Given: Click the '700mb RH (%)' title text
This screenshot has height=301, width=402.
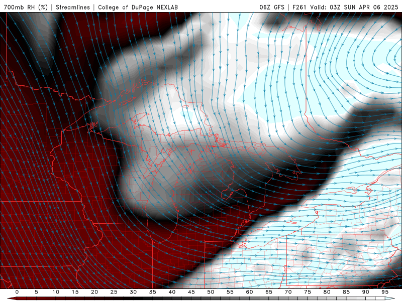Looking at the screenshot, I should tap(26, 7).
